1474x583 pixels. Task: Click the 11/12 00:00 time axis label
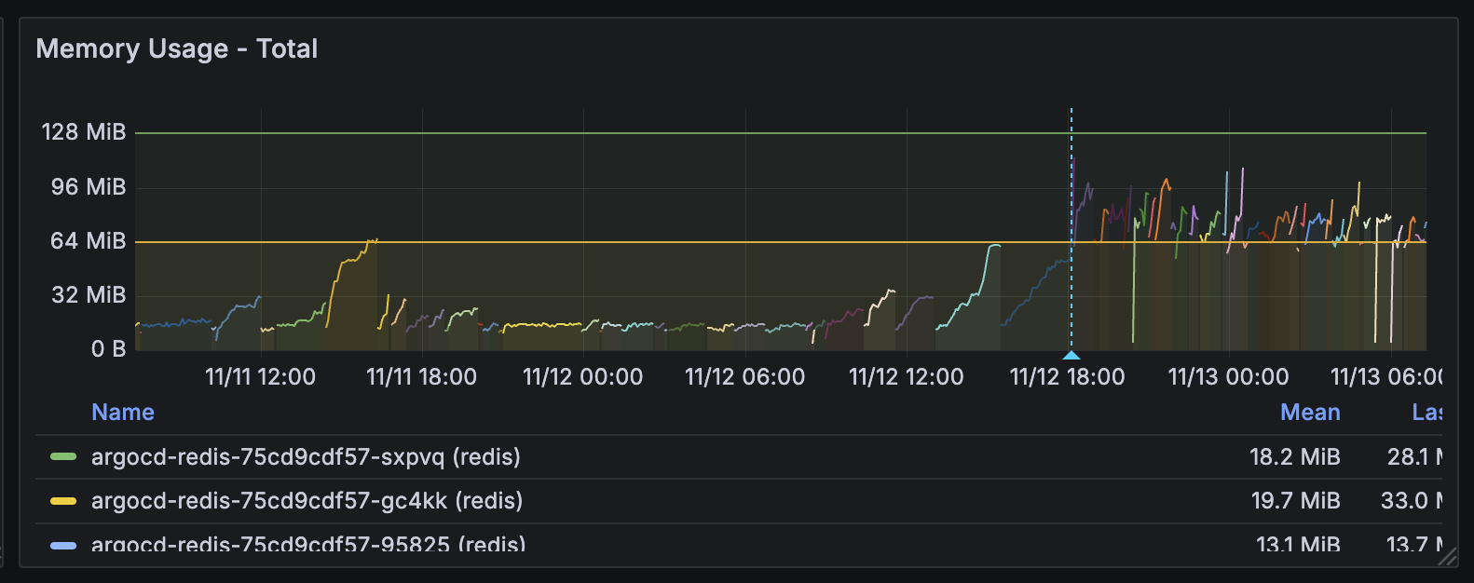click(x=582, y=376)
